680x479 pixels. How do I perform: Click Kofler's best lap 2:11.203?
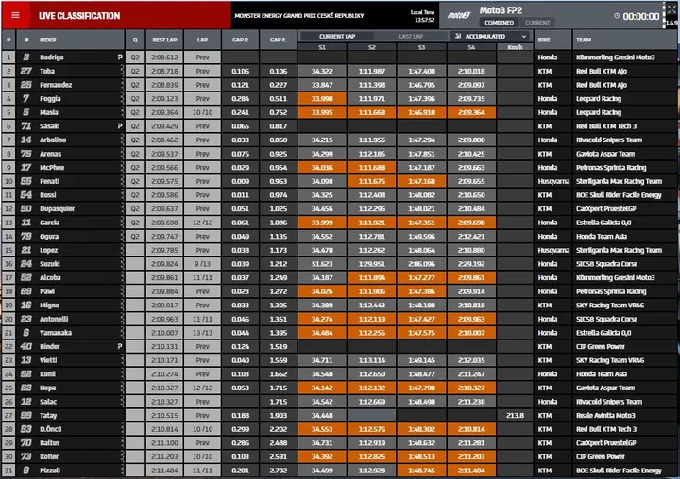click(x=164, y=456)
